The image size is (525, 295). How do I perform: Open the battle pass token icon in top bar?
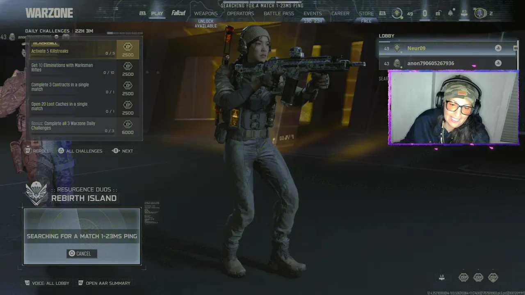425,14
